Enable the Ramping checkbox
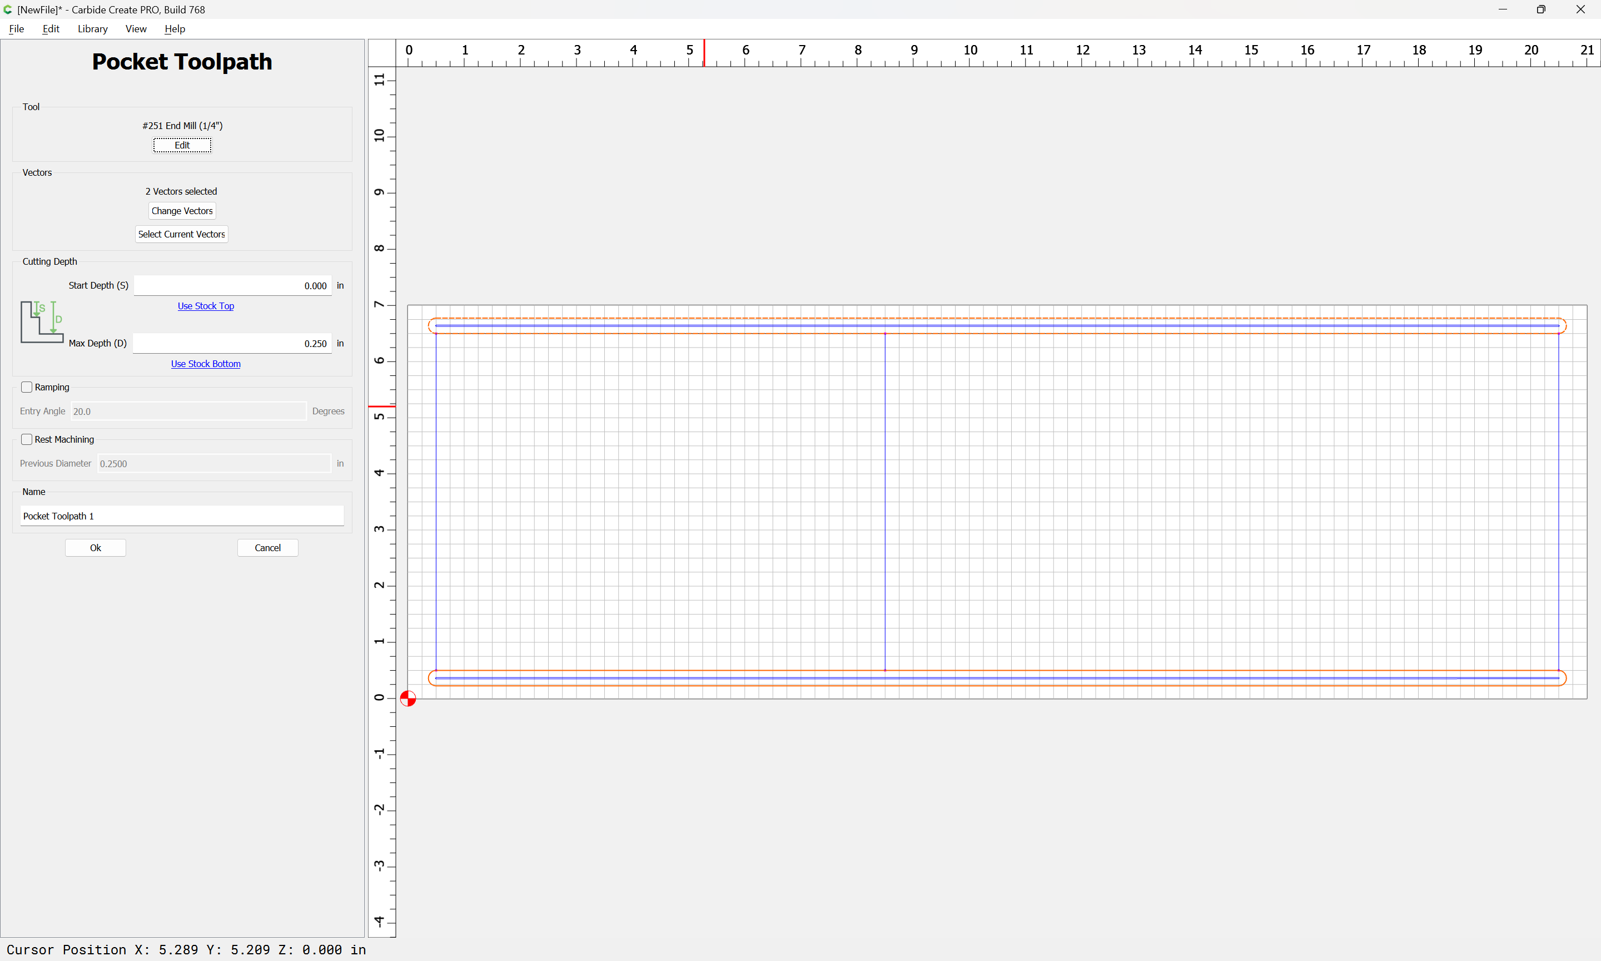The width and height of the screenshot is (1601, 961). [x=27, y=387]
